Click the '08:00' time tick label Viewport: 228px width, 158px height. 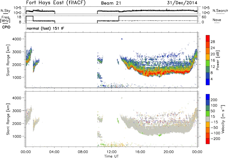pyautogui.click(x=83, y=152)
